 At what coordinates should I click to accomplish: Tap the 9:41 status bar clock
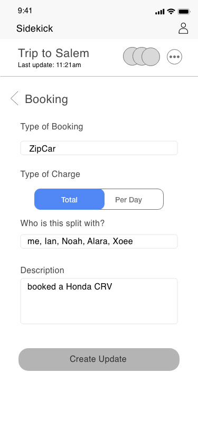point(25,11)
